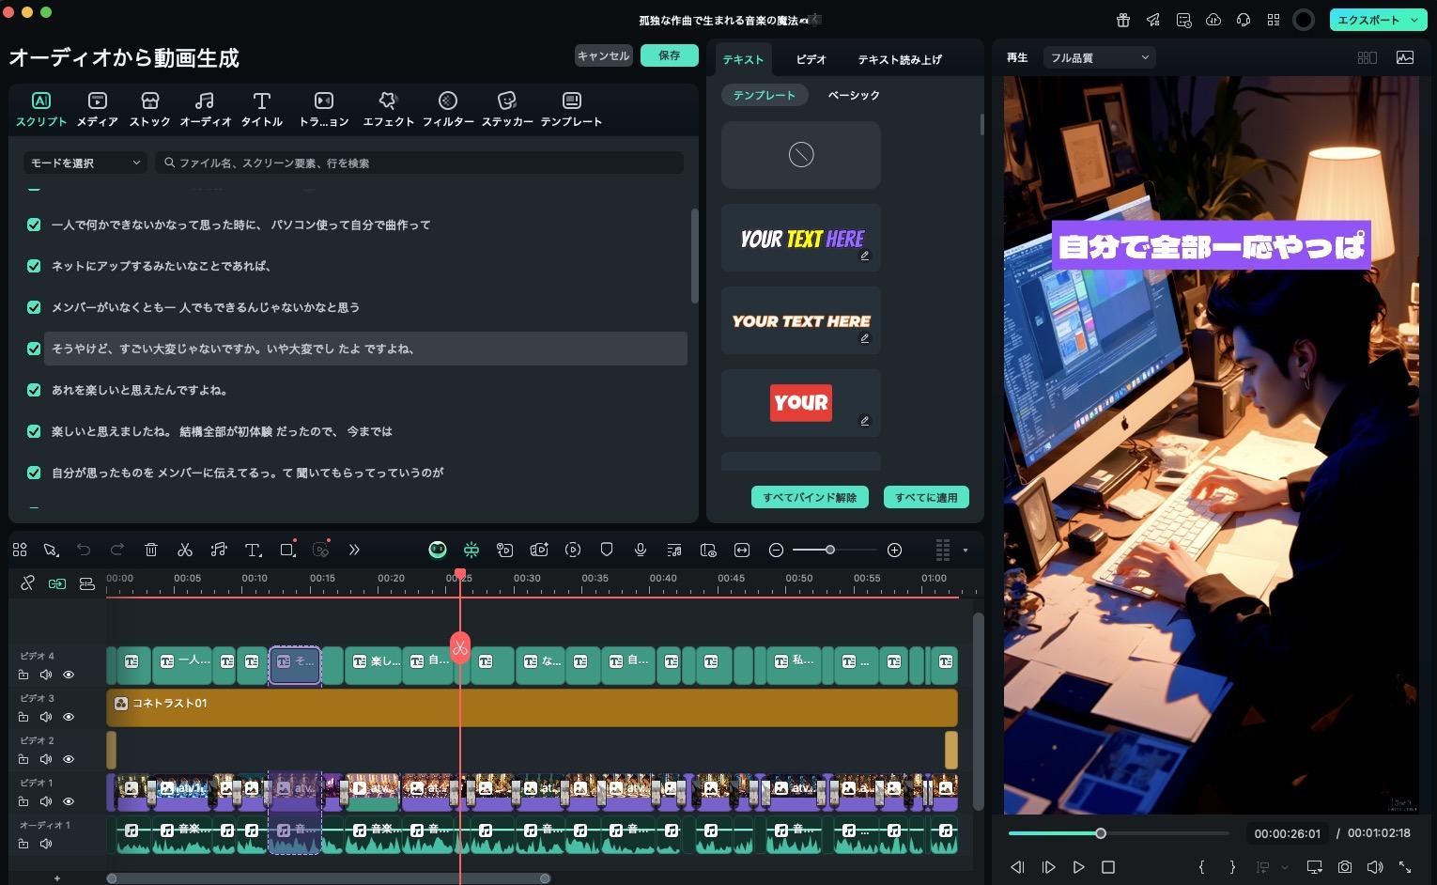The height and width of the screenshot is (885, 1437).
Task: Uncheck the あれを楽しいと思えたんですよね script line
Action: (x=34, y=390)
